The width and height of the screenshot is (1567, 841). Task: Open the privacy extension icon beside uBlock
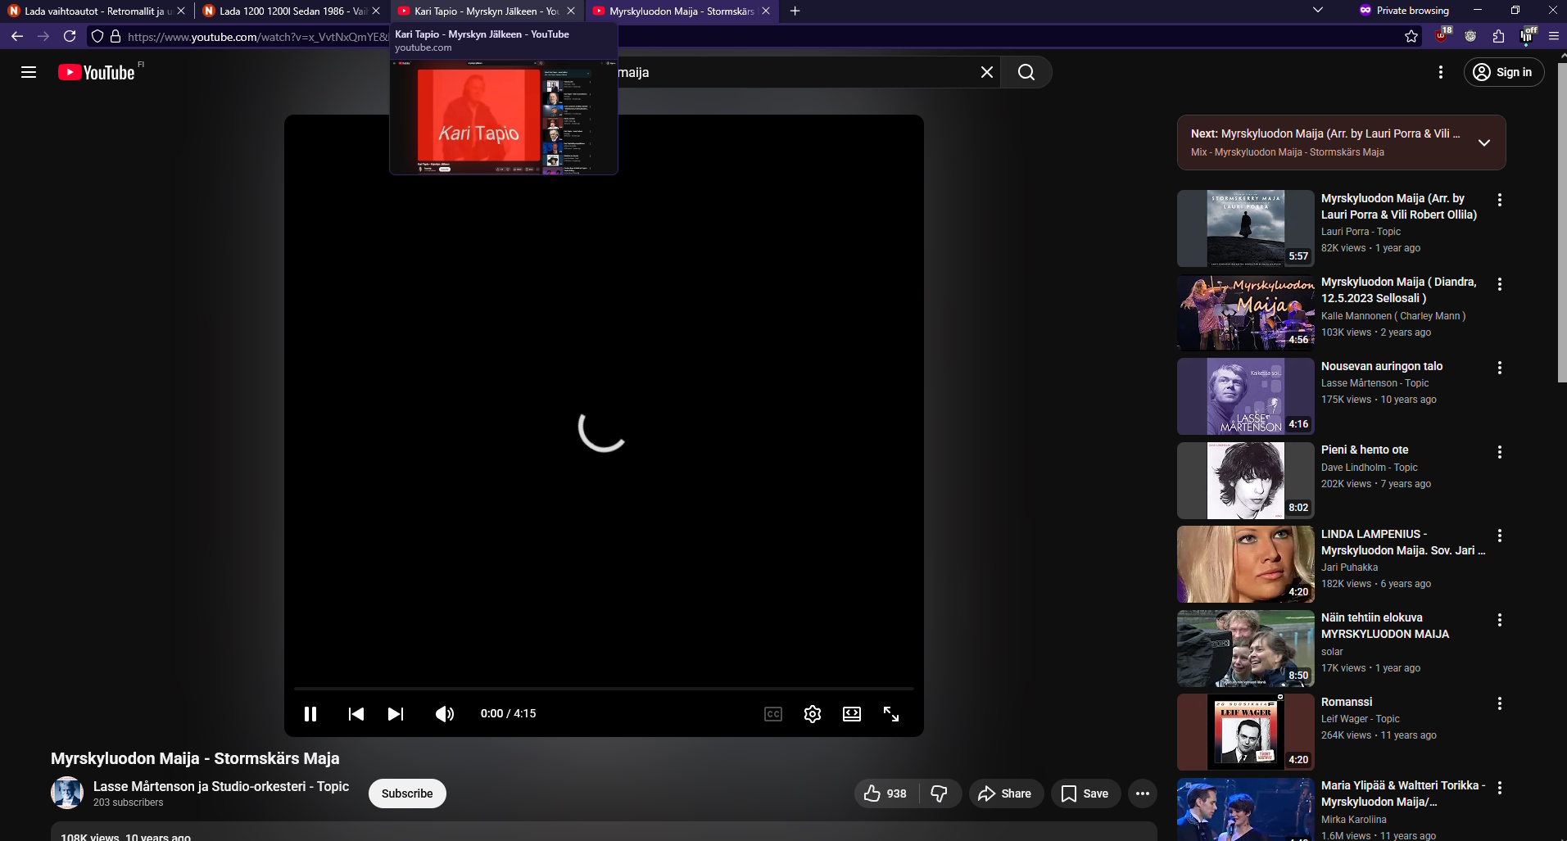(1470, 36)
